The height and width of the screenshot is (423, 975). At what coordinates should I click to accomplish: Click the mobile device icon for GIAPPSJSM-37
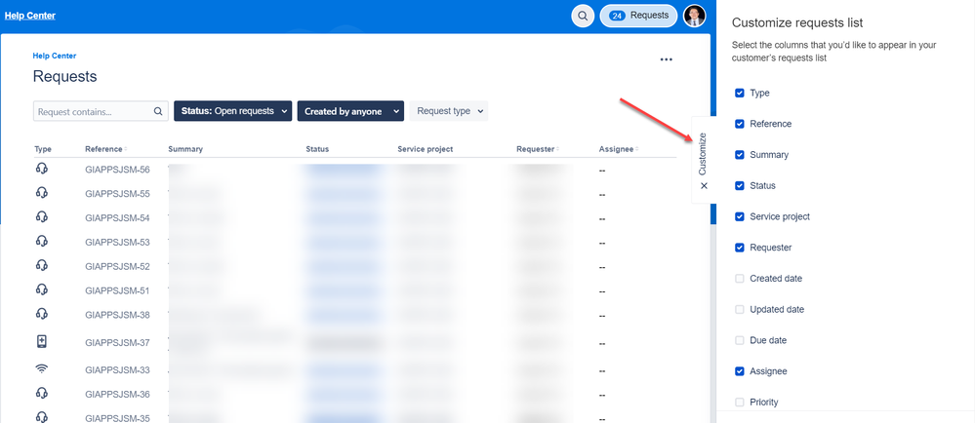pos(42,341)
